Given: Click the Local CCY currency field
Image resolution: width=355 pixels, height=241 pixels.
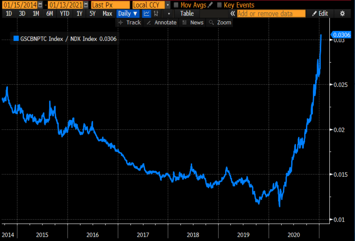Looking at the screenshot, I should pyautogui.click(x=149, y=5).
